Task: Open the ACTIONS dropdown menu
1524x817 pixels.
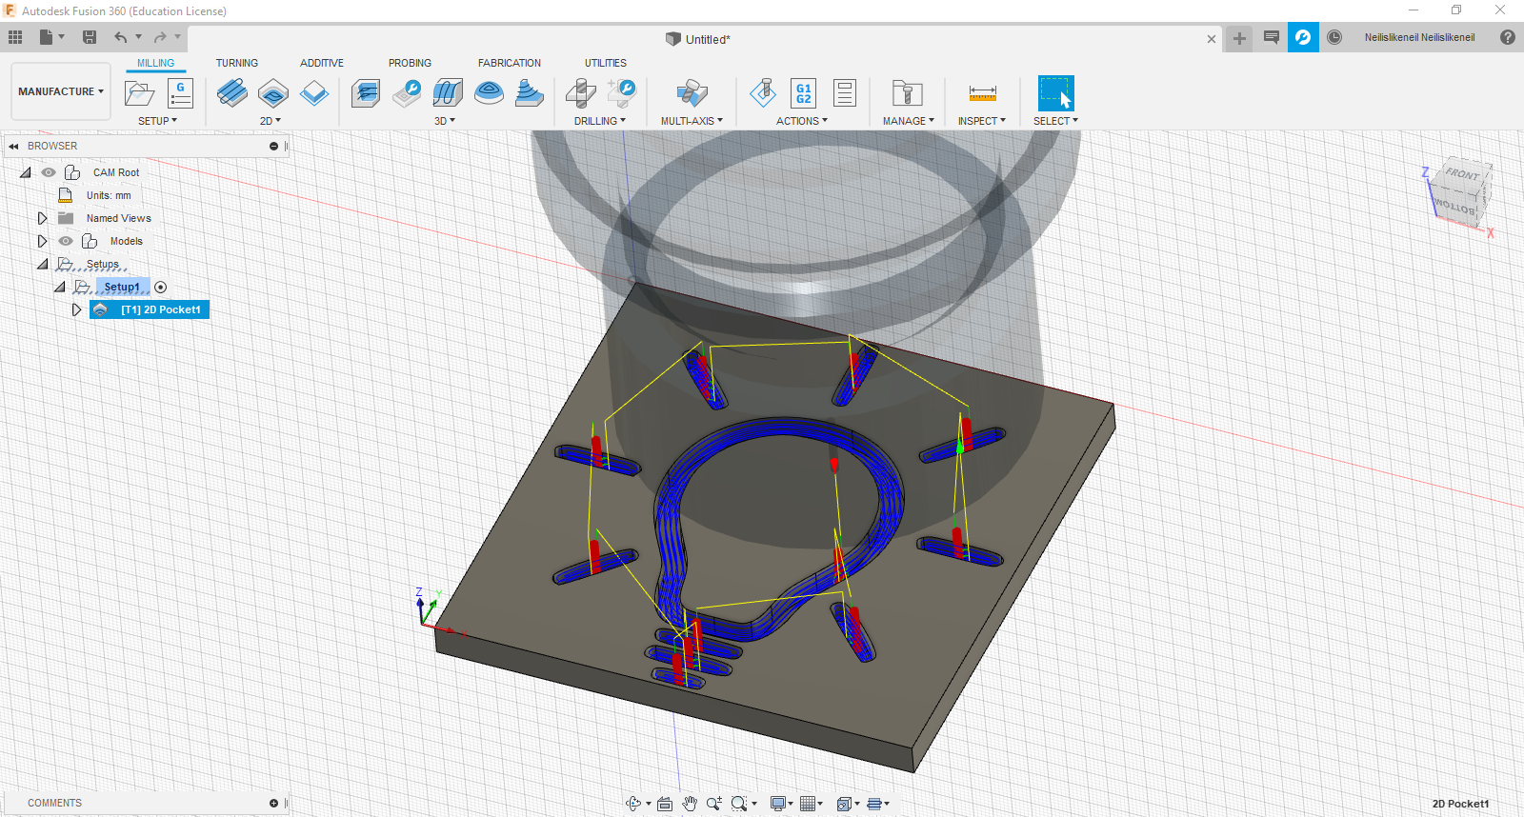Action: point(802,121)
